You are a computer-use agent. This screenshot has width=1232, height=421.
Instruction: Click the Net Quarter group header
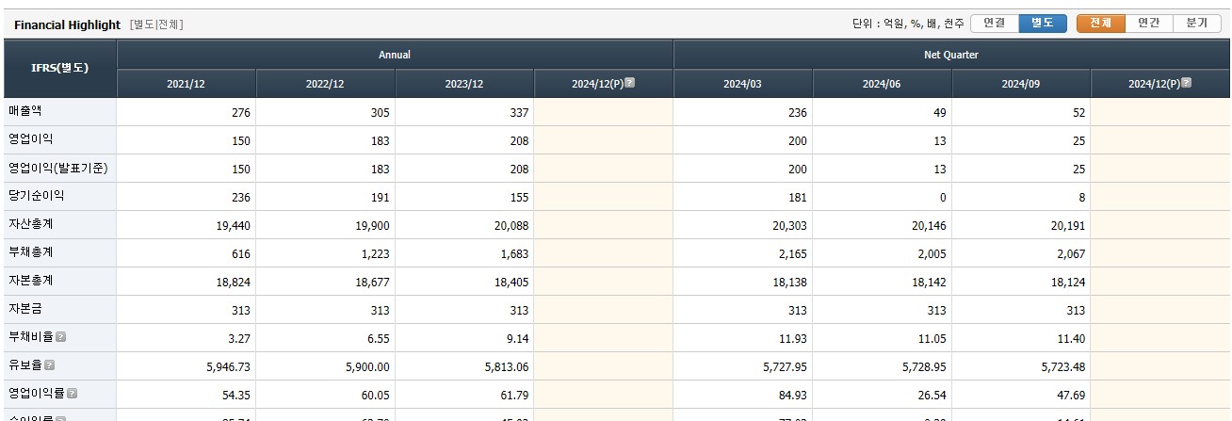click(x=951, y=55)
